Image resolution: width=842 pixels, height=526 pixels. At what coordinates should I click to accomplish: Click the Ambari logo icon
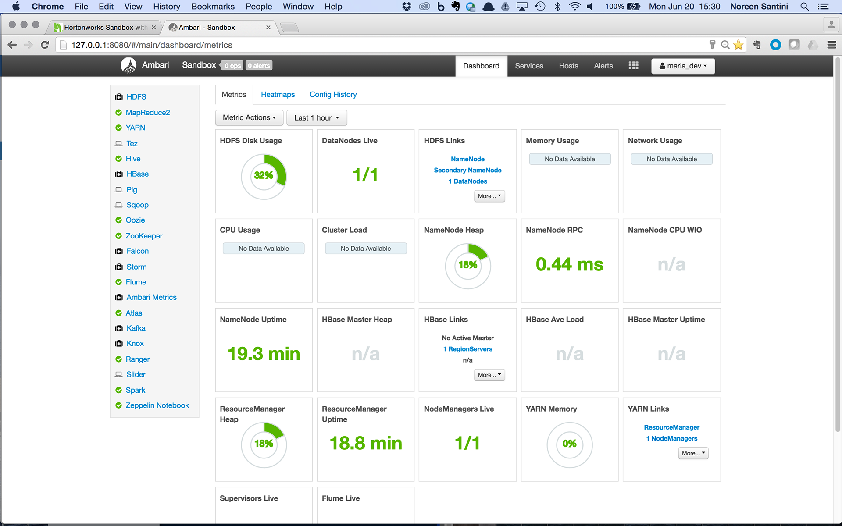pos(128,65)
